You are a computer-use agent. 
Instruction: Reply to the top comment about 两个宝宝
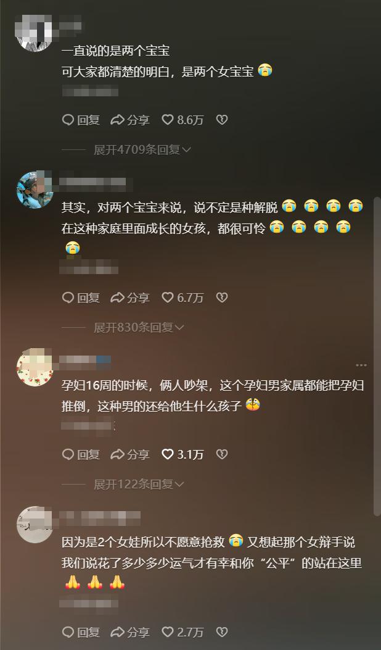[81, 120]
